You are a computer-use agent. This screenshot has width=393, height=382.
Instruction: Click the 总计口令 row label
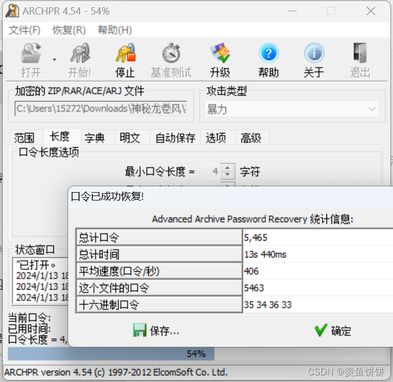[159, 237]
